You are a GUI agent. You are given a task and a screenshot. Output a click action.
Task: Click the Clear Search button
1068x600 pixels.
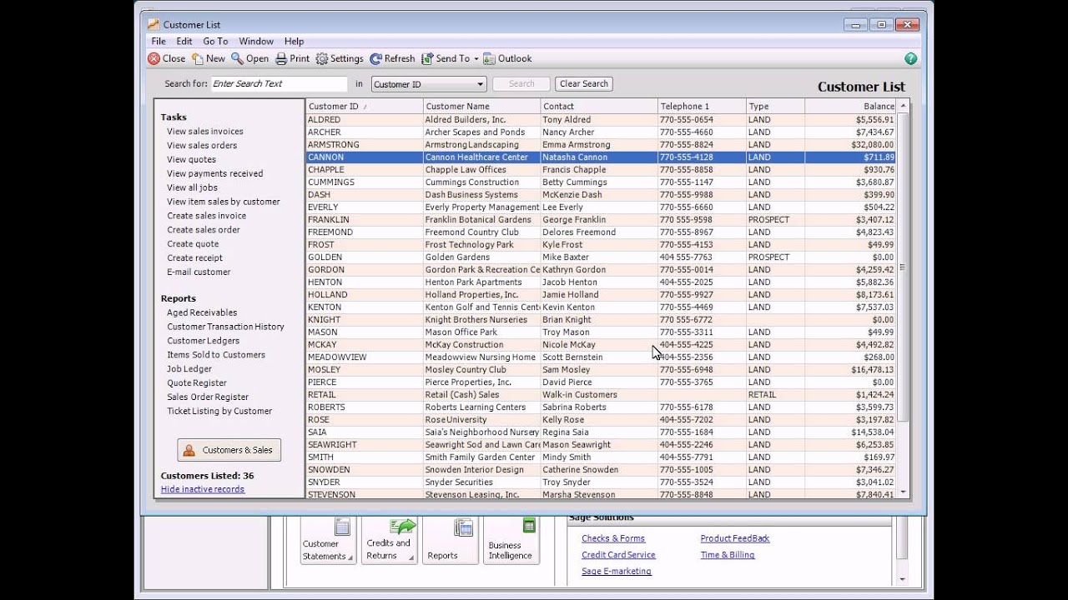[584, 83]
